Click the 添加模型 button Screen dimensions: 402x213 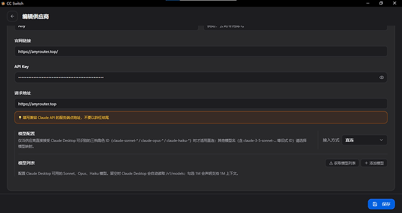point(374,163)
